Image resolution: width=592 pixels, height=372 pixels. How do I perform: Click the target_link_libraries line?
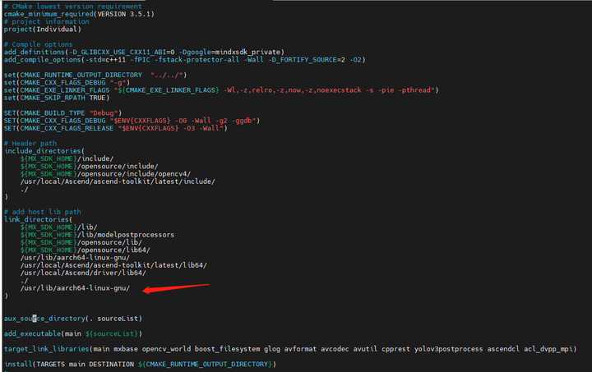pyautogui.click(x=290, y=349)
